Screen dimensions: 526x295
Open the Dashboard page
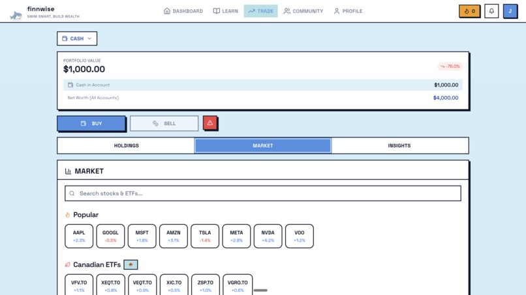point(183,11)
